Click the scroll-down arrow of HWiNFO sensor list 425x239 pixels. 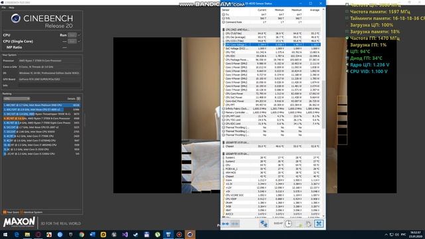(x=323, y=216)
